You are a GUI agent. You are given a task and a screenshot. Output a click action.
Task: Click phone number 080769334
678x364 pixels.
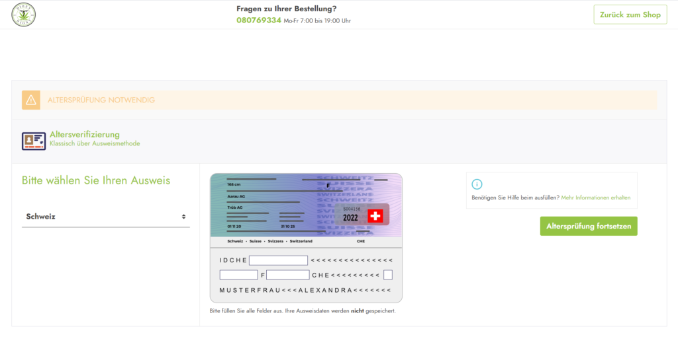tap(259, 20)
